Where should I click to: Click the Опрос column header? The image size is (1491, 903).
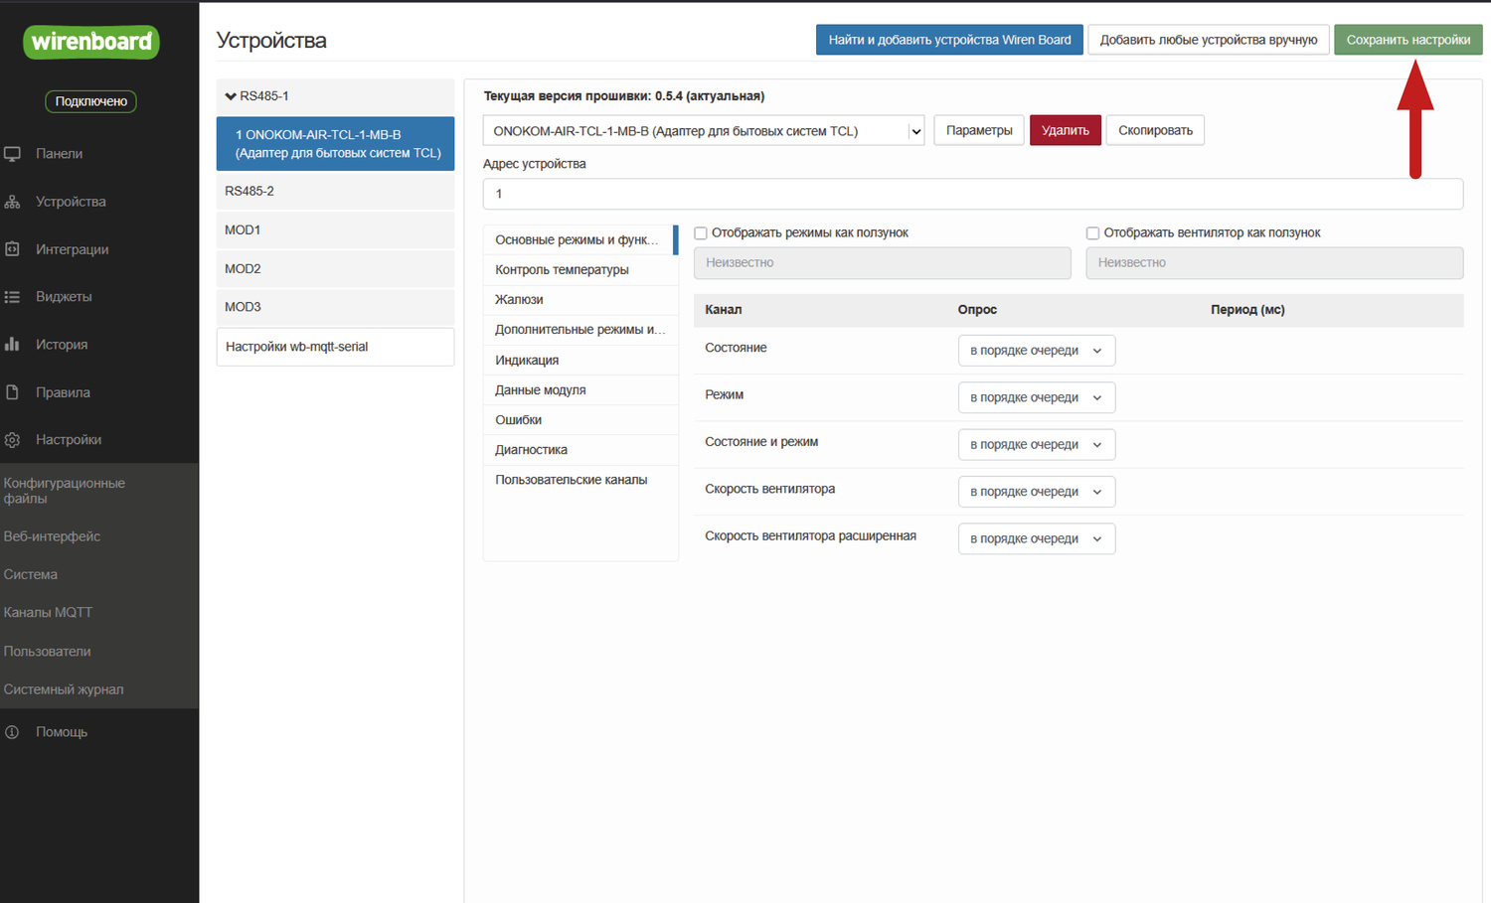[977, 310]
